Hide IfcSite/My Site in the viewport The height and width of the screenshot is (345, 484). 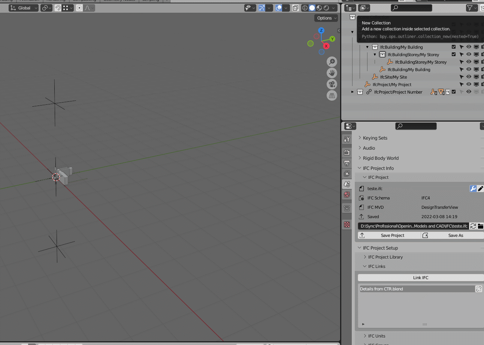[x=469, y=77]
